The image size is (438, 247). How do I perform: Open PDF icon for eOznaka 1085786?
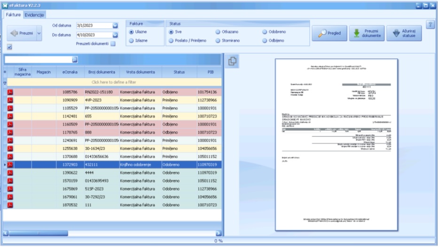[x=10, y=92]
